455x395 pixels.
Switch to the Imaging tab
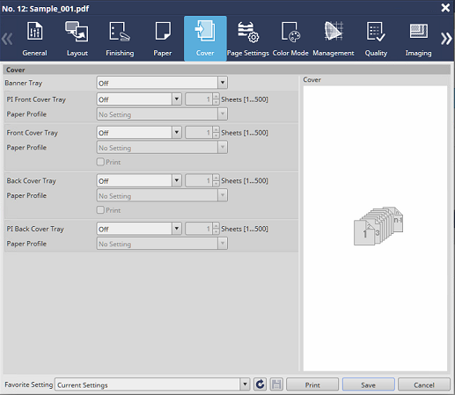pyautogui.click(x=418, y=39)
